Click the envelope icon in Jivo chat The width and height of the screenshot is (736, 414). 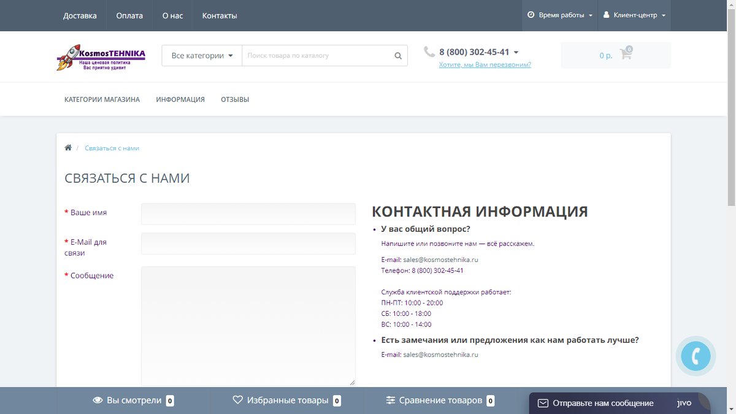coord(543,404)
